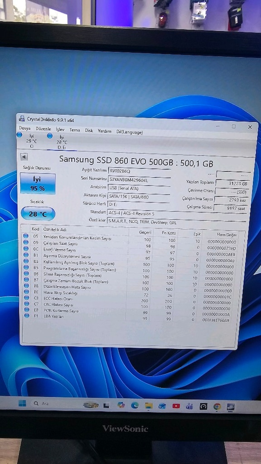Open Microsoft Edge from the taskbar

[x=135, y=405]
